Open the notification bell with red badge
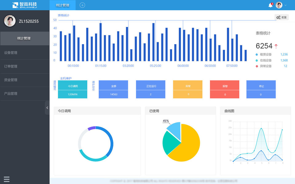Viewport: 295px width, 184px height. (x=270, y=5)
